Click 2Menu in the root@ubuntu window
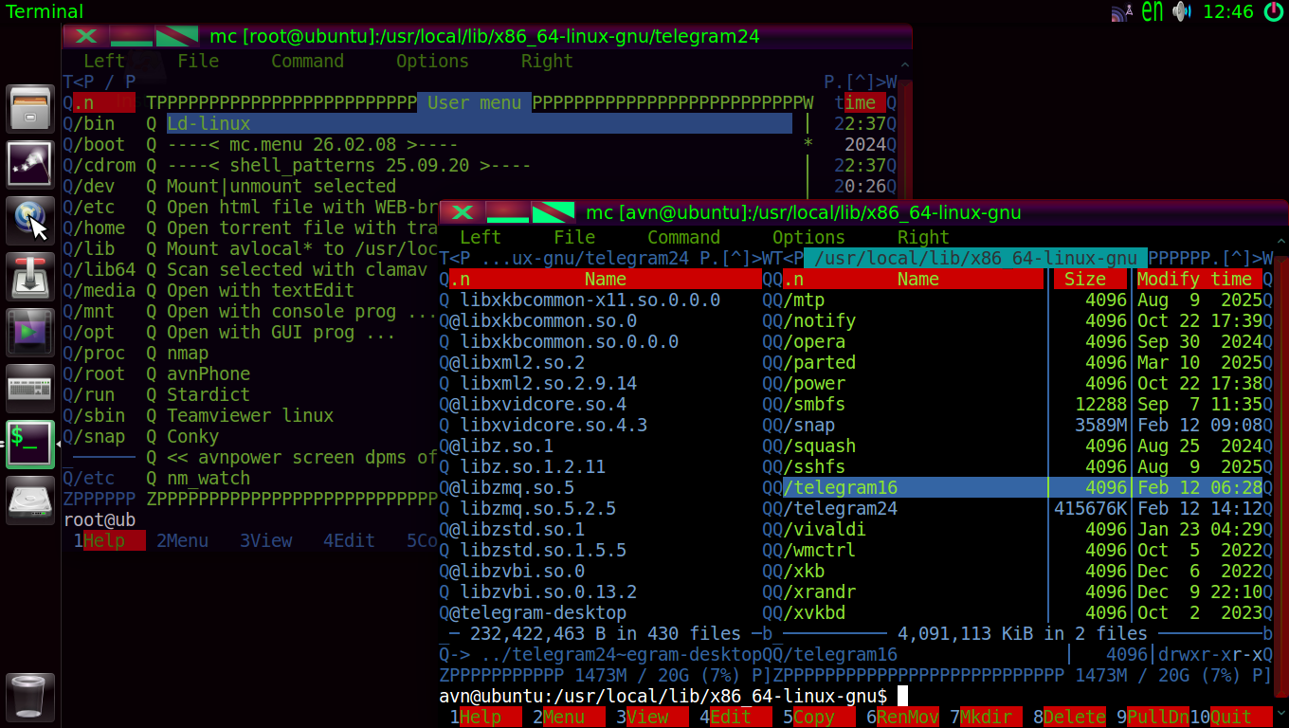Viewport: 1289px width, 728px height. point(182,540)
